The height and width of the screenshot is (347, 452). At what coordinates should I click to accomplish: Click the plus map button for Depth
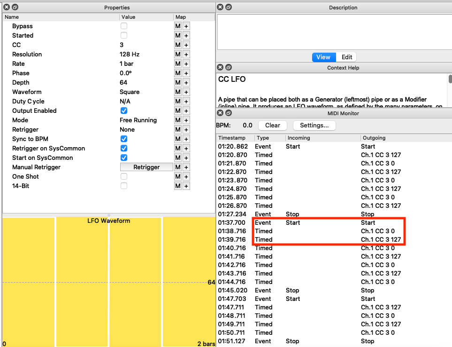point(186,83)
